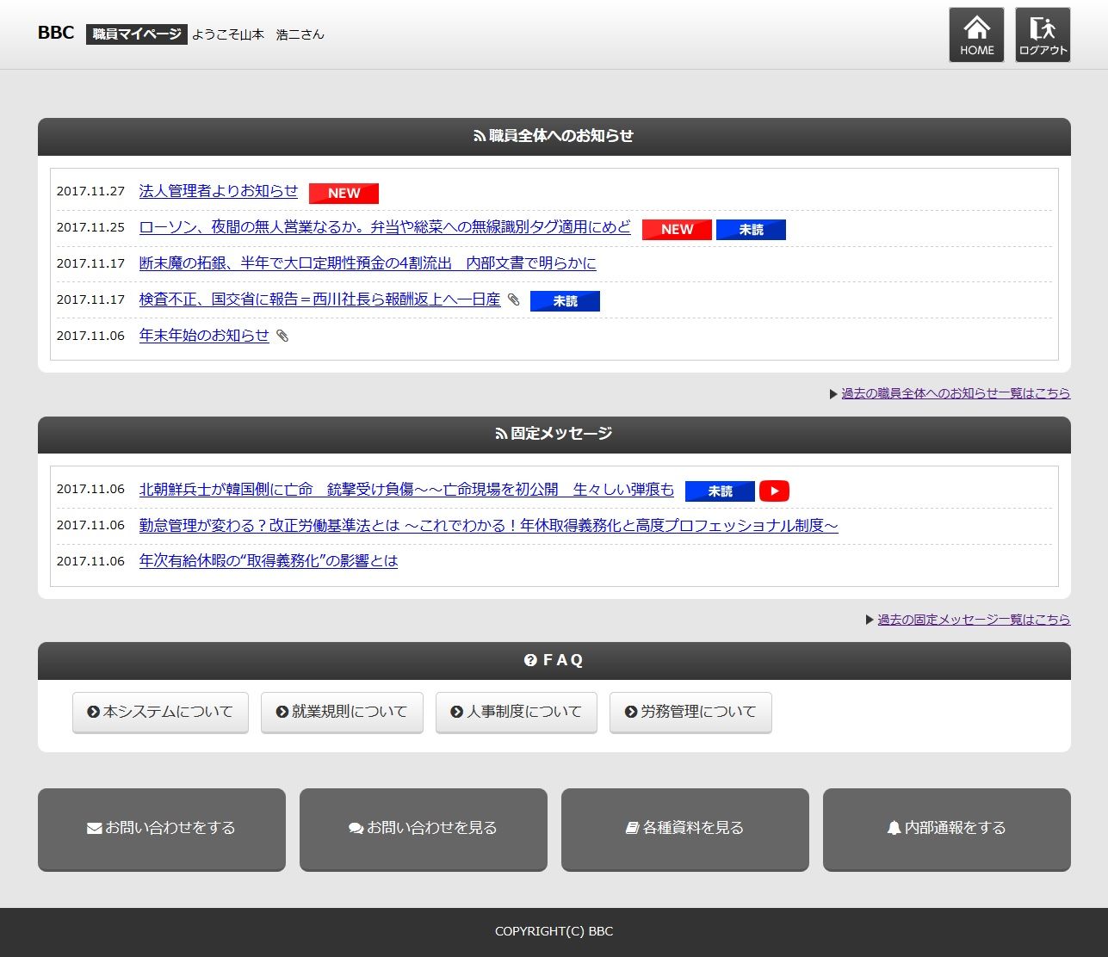Click the red NEW badge beside 法人管理者よりお知らせ

(x=344, y=193)
